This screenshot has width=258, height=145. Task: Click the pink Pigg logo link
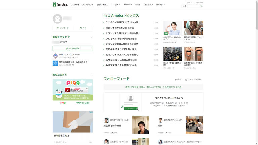pos(62,103)
